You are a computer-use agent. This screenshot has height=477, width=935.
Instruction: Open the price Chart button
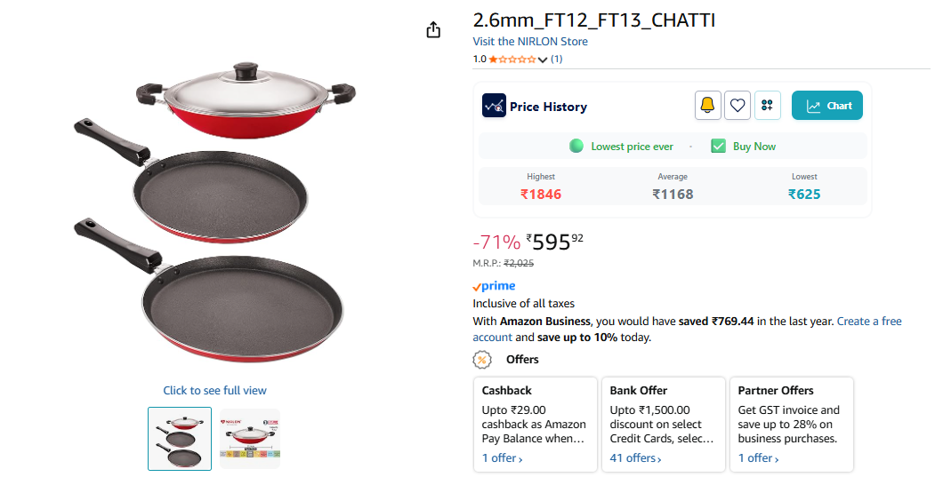(827, 106)
